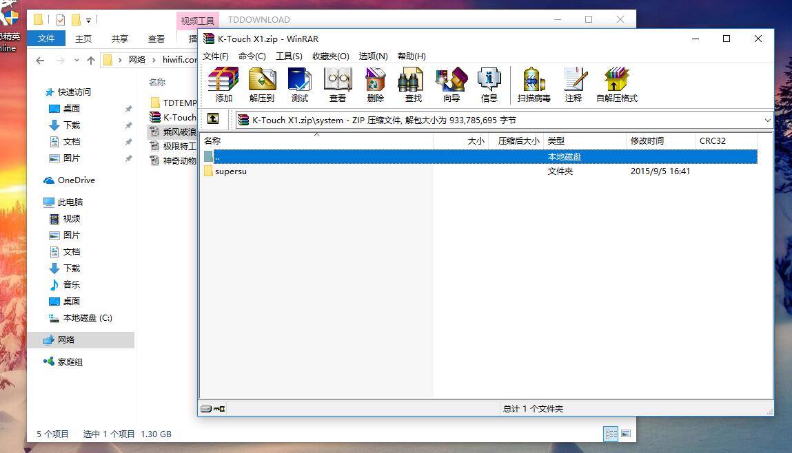
Task: Click the Virus Scan (扫描病毒) icon
Action: (534, 85)
